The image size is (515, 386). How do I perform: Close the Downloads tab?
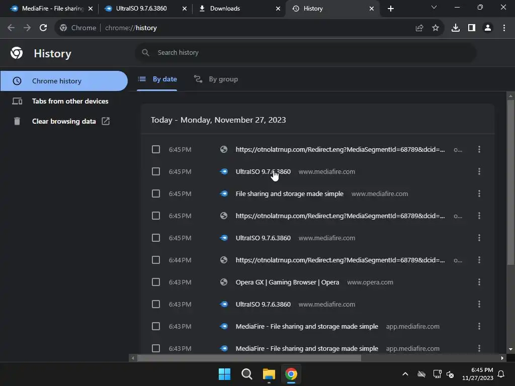pos(278,9)
